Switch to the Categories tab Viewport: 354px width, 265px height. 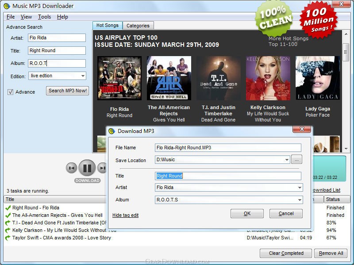[x=138, y=26]
